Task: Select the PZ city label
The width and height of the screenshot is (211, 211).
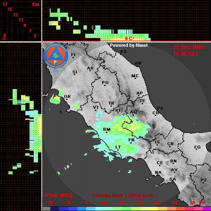Action: coord(203,180)
